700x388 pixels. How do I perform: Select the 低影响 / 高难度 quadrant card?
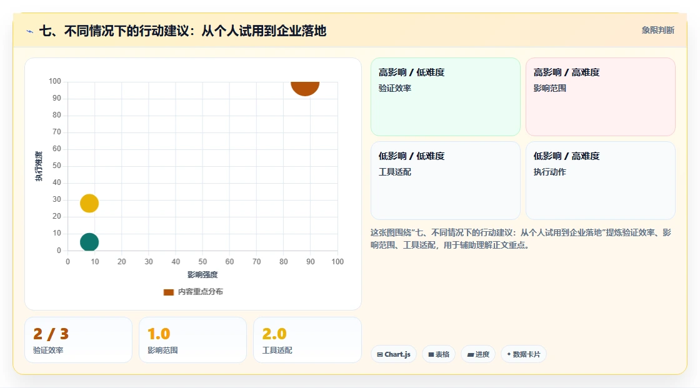[601, 181]
